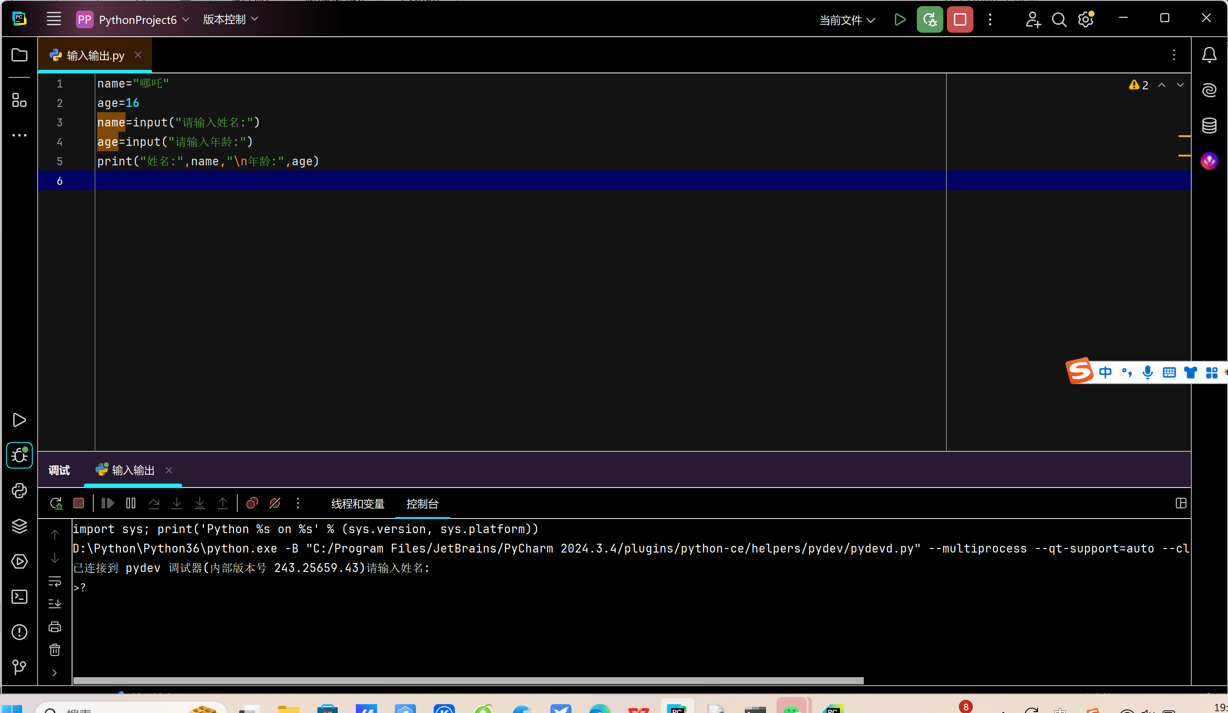
Task: Toggle Mute Breakpoints in debug toolbar
Action: click(275, 503)
